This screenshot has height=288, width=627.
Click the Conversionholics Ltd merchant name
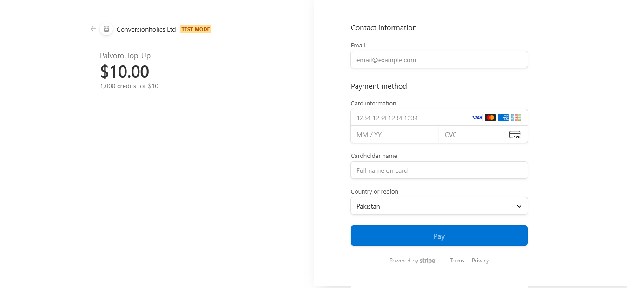click(x=146, y=29)
